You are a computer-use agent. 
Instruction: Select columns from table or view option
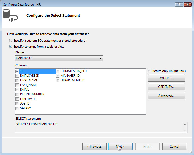click(10, 47)
